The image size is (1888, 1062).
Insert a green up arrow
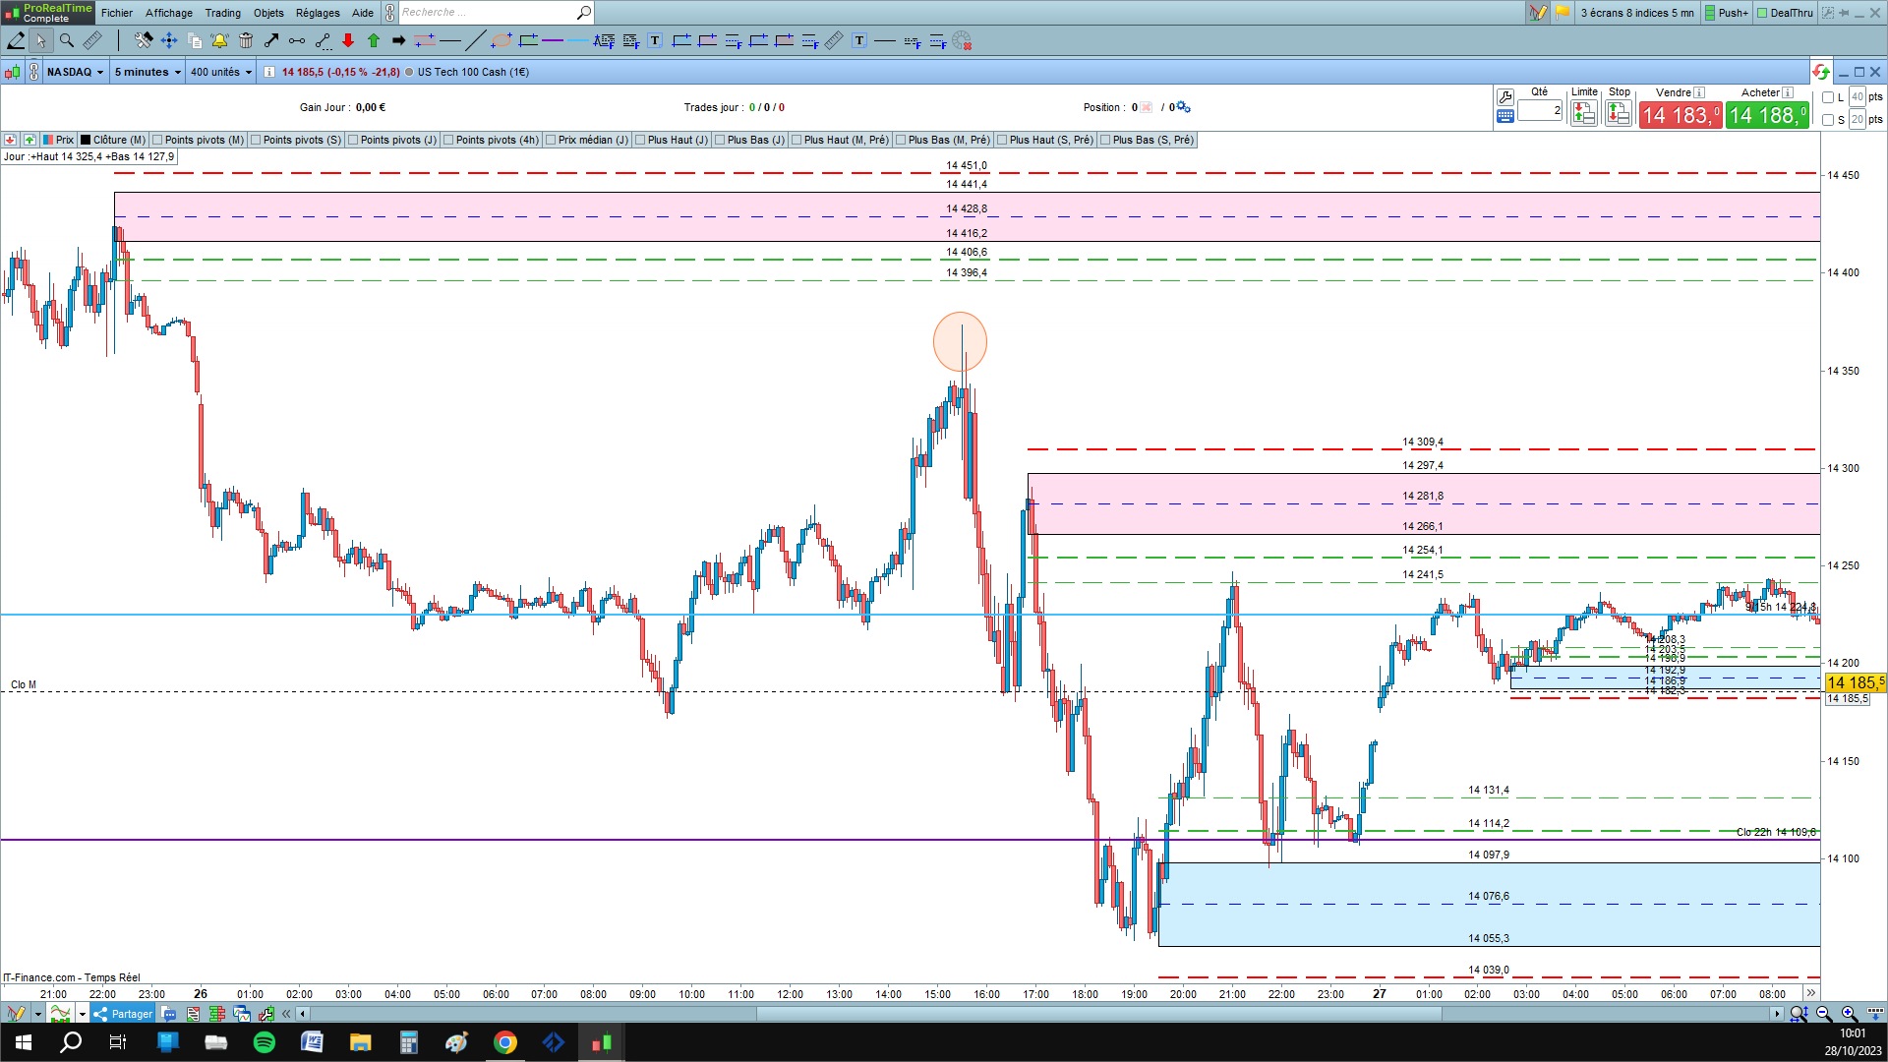374,40
